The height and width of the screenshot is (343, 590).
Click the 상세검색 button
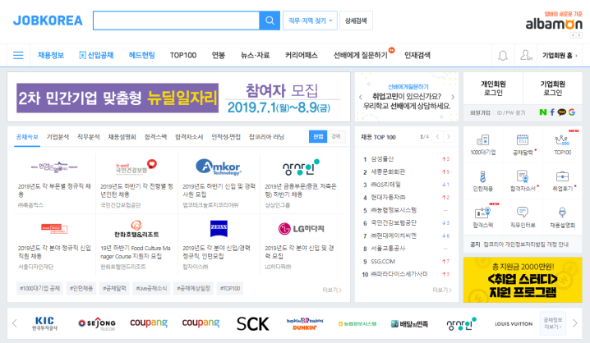click(x=356, y=21)
